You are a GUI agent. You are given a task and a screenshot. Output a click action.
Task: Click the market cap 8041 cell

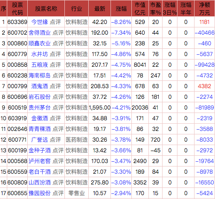point(140,65)
